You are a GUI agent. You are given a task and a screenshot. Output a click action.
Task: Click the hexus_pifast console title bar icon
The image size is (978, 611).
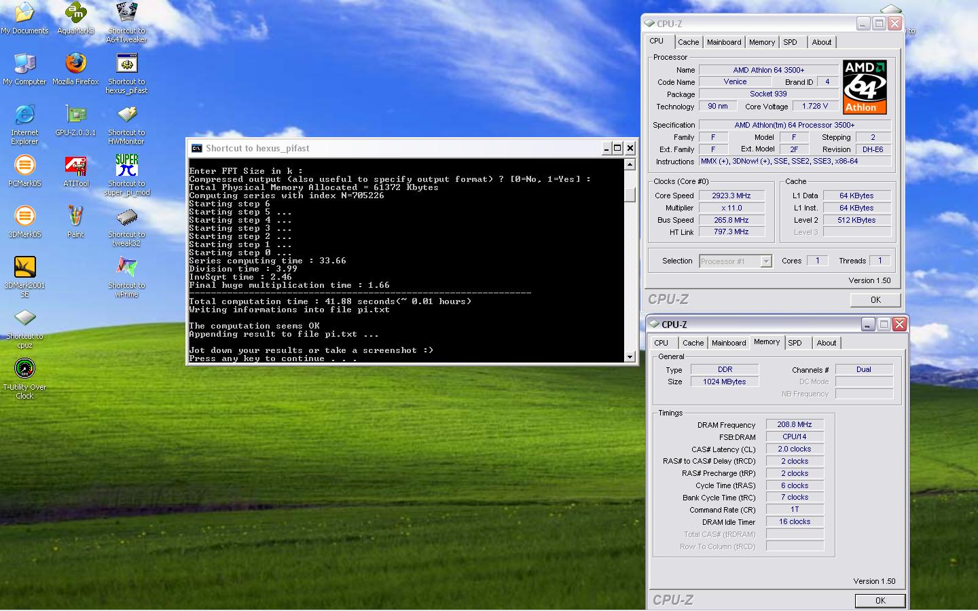(x=197, y=148)
